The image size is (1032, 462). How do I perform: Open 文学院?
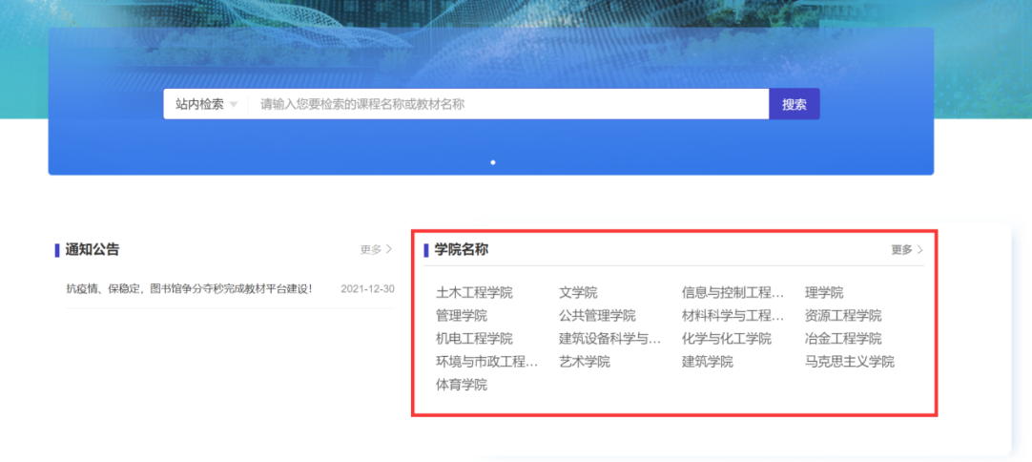(x=578, y=293)
